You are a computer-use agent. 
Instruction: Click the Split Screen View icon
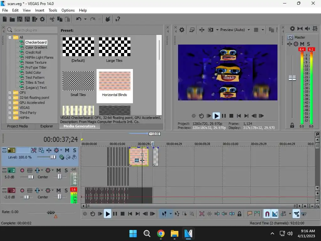(x=210, y=30)
